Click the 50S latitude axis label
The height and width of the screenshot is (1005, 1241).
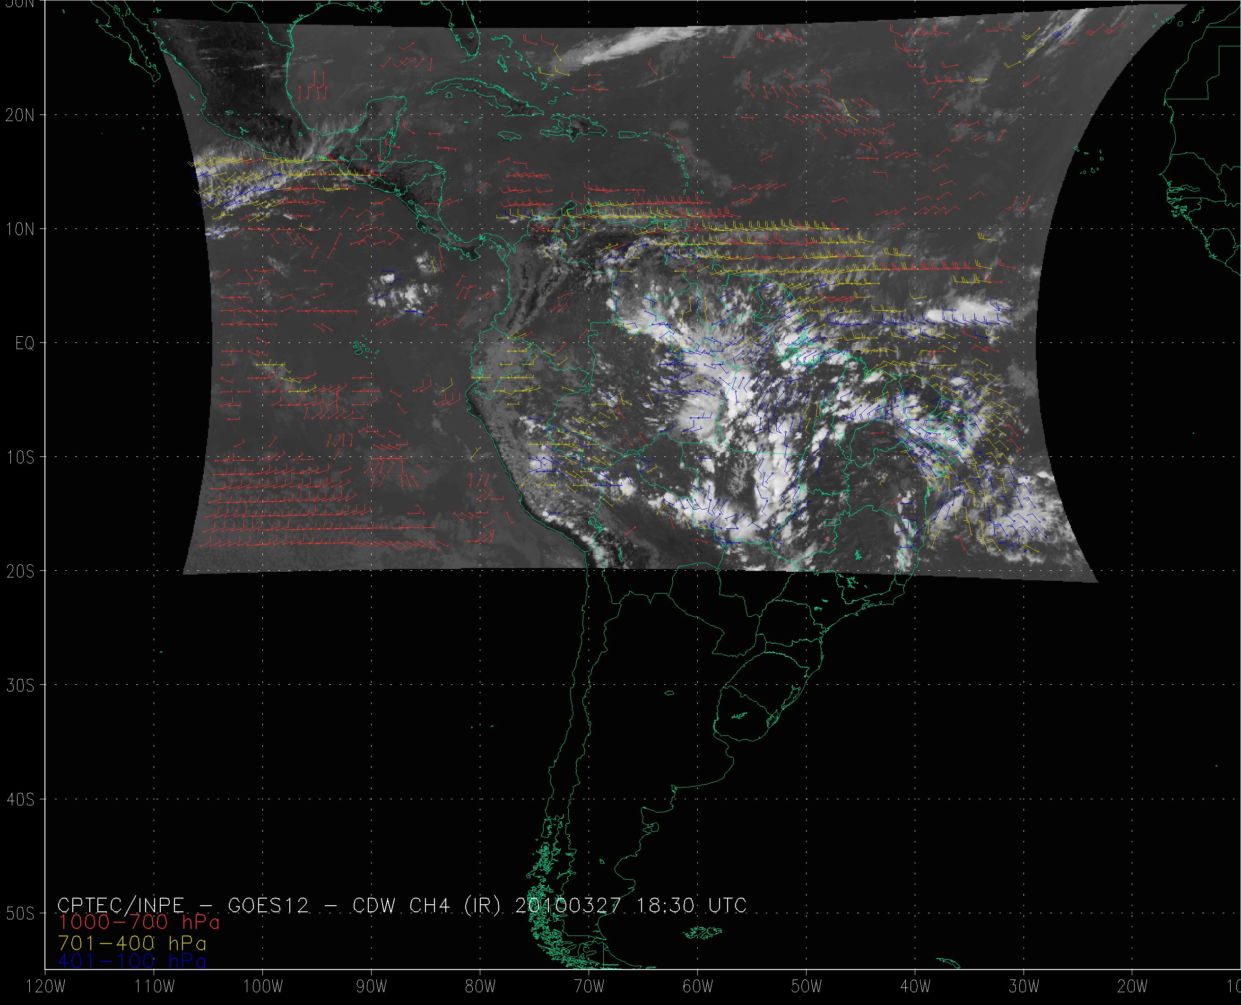20,914
